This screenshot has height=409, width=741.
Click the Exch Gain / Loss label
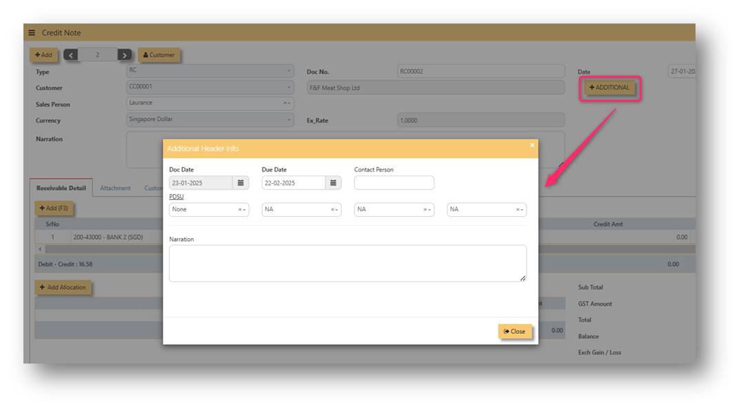point(600,353)
